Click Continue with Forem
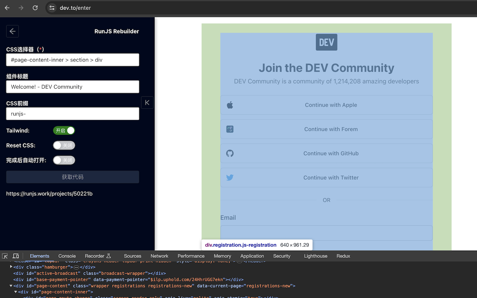Screen dimensions: 477x298 326,129
